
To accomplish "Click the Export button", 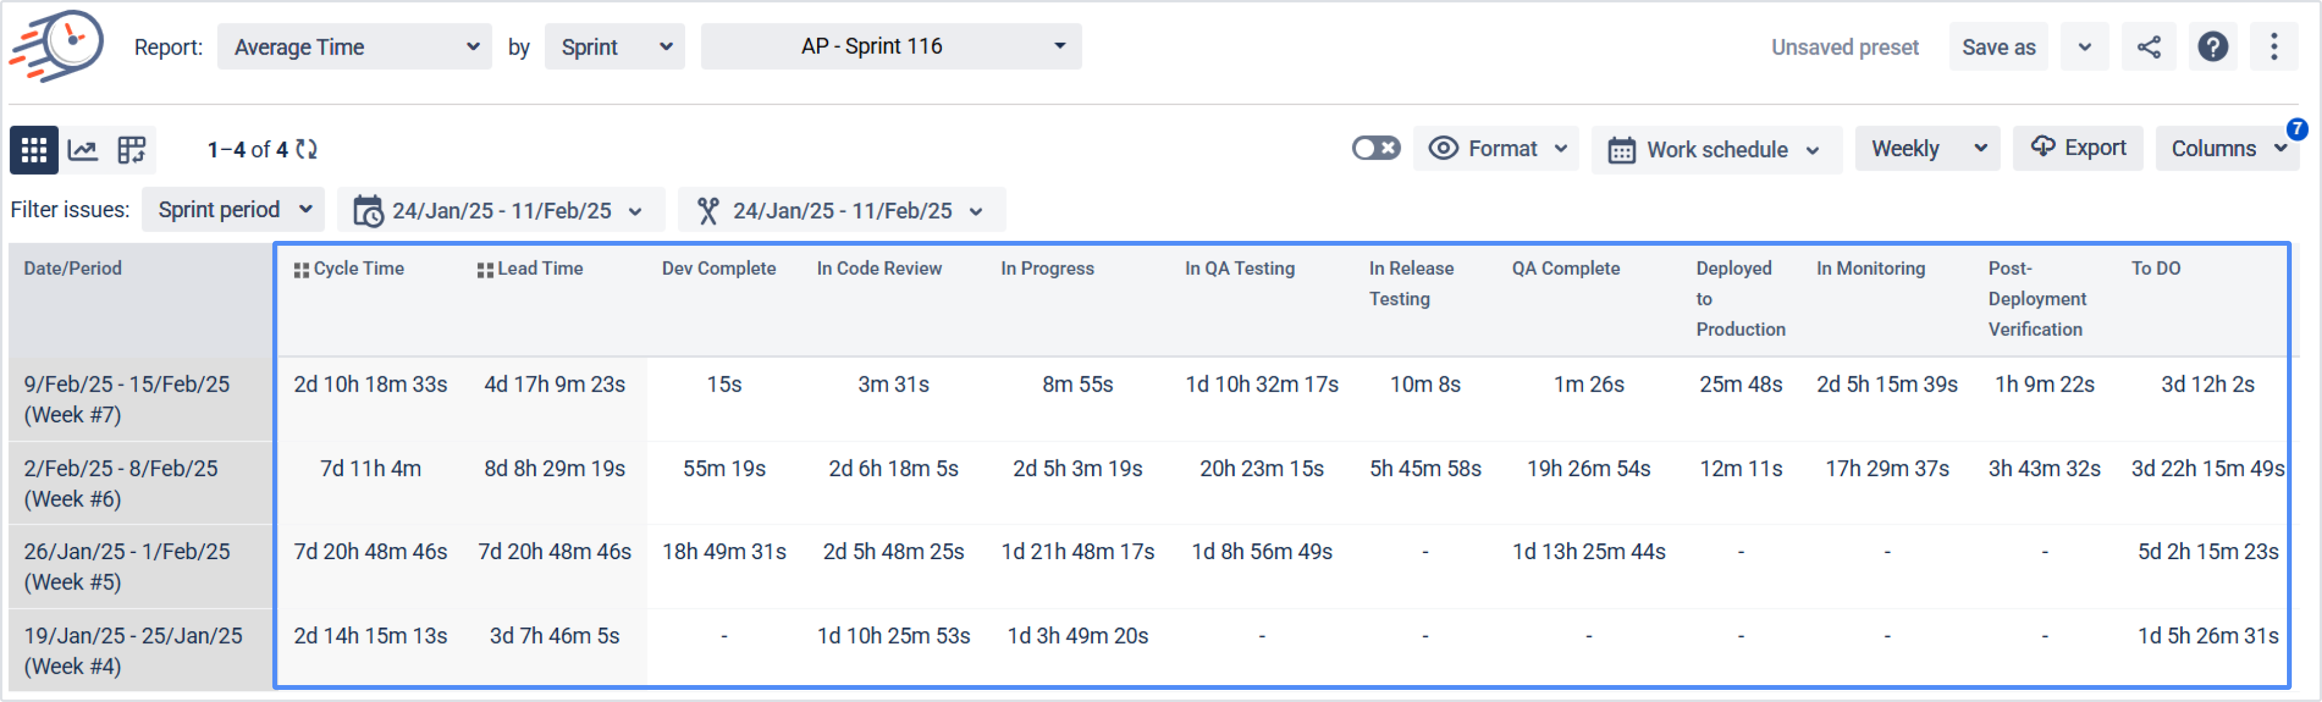I will pyautogui.click(x=2077, y=148).
